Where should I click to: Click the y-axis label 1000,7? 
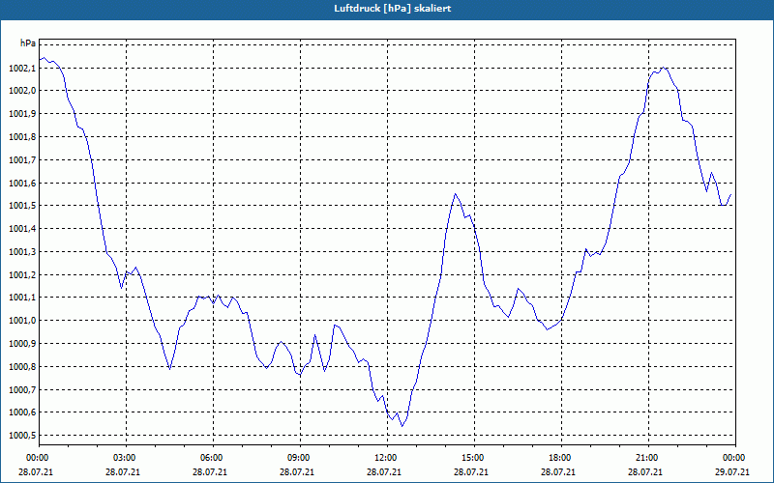point(22,390)
